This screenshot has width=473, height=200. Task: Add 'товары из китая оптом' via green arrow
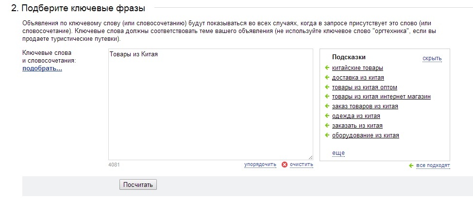pyautogui.click(x=327, y=87)
